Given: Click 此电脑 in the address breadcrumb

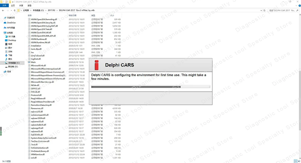Looking at the screenshot, I should click(26, 10).
